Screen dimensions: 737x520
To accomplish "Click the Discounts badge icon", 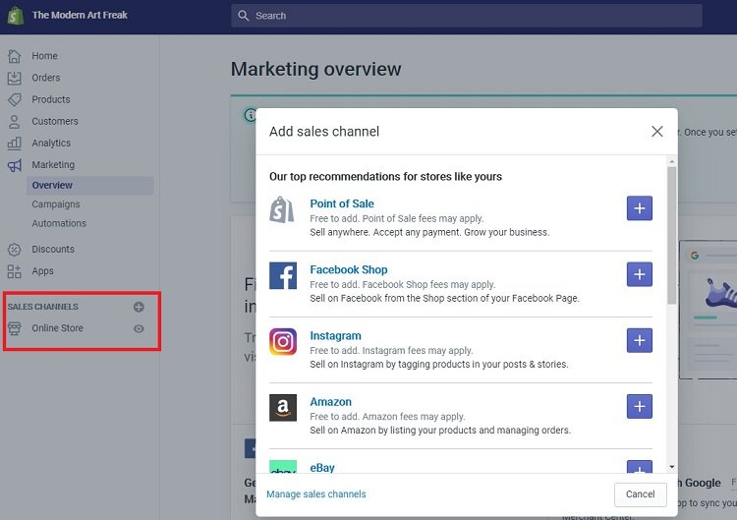I will click(x=15, y=249).
